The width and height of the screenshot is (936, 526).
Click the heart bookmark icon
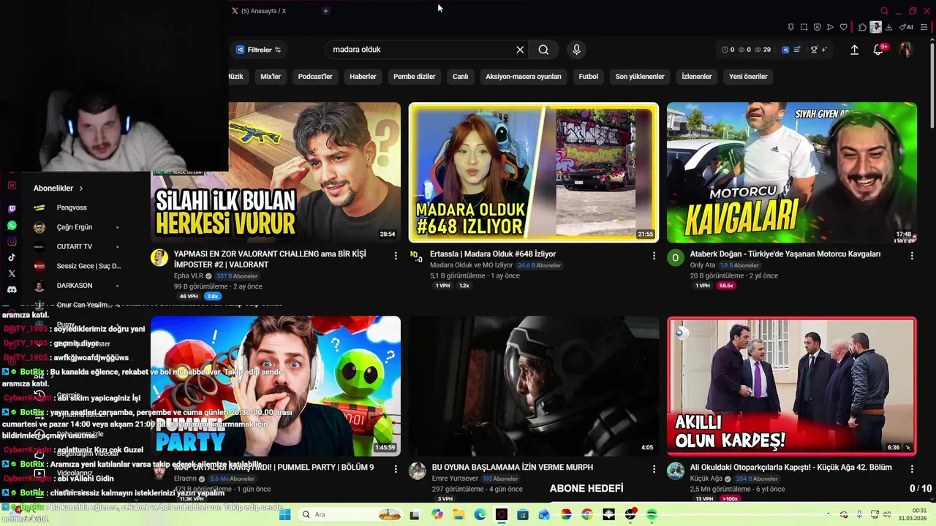click(843, 27)
